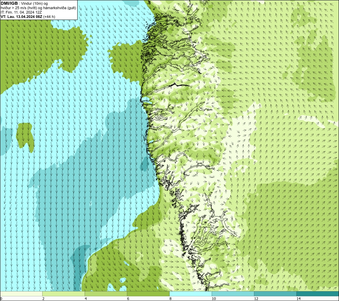Click the 'IT: Fim. 11. 04. 2024 12Z' line
Viewport: 339px width, 301px height.
21,12
